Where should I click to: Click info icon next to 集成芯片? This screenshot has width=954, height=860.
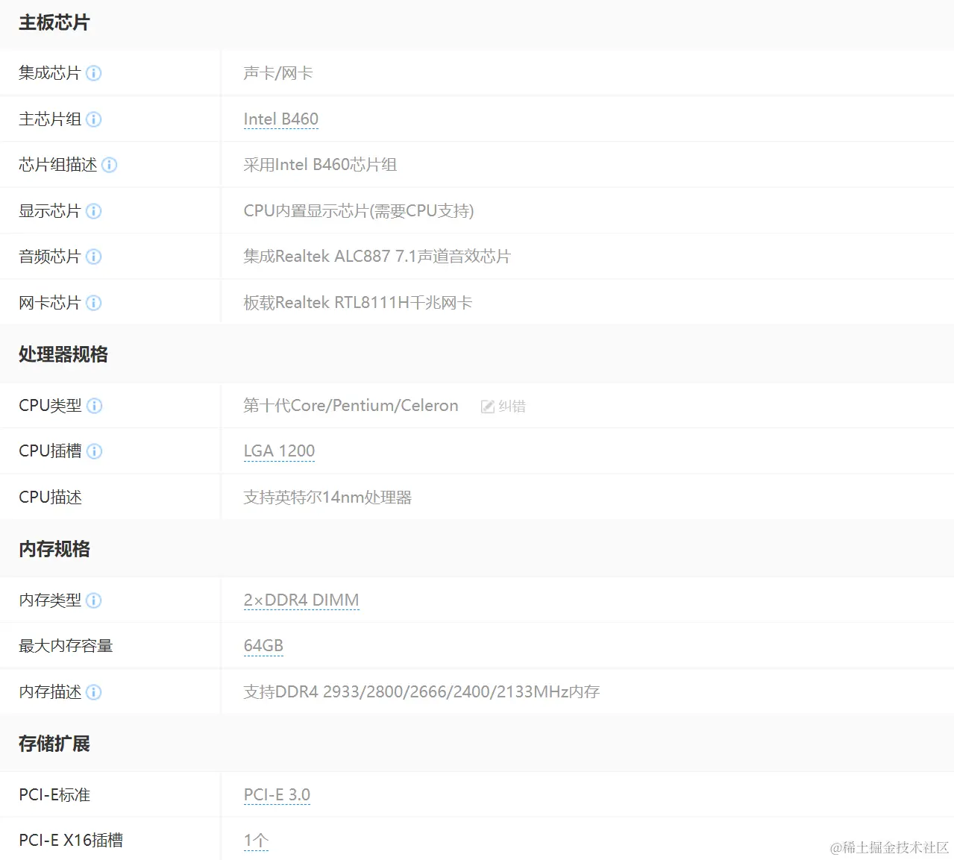pos(94,73)
